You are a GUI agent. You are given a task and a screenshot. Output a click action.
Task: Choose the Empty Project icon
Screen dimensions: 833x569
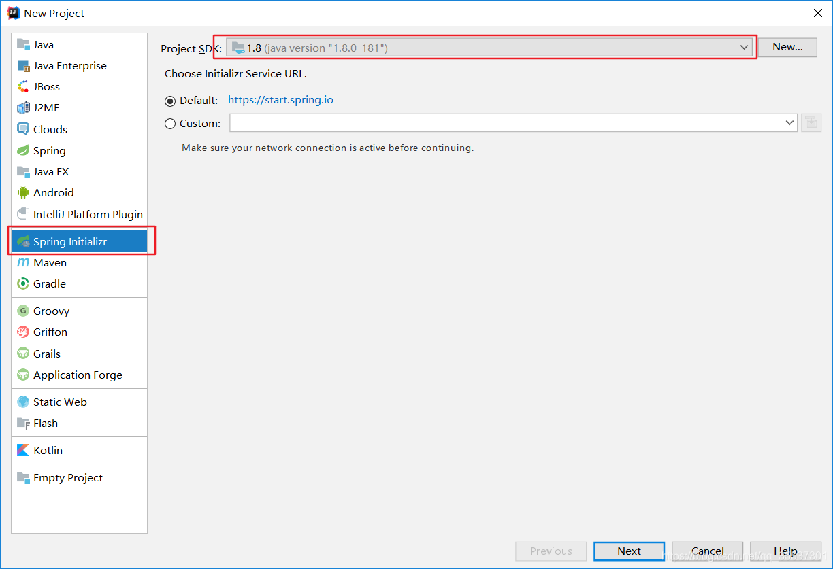click(x=23, y=477)
